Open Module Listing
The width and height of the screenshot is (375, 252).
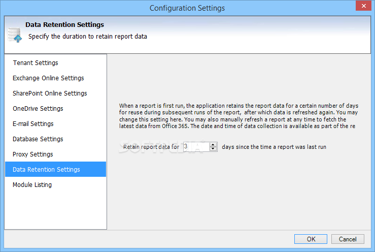point(32,185)
